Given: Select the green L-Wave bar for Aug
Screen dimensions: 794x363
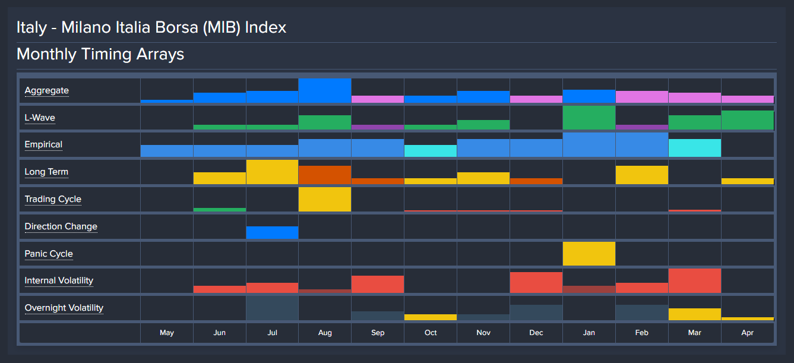Looking at the screenshot, I should coord(325,122).
